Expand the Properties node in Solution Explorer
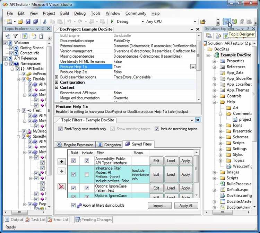260x233 pixels. [x=214, y=61]
